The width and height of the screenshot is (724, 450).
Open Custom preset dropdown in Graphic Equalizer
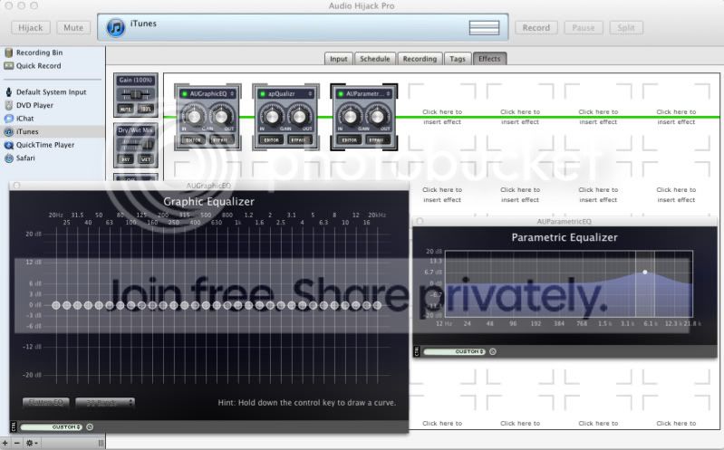(x=52, y=427)
